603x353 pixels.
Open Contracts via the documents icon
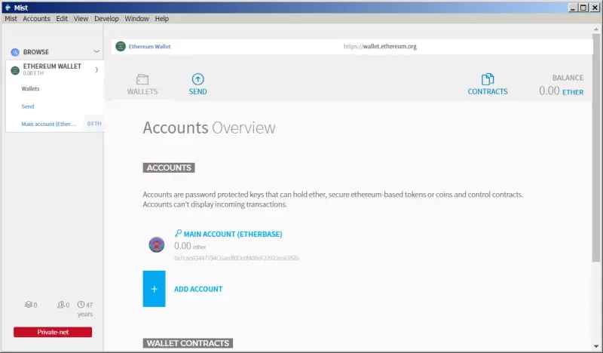488,79
